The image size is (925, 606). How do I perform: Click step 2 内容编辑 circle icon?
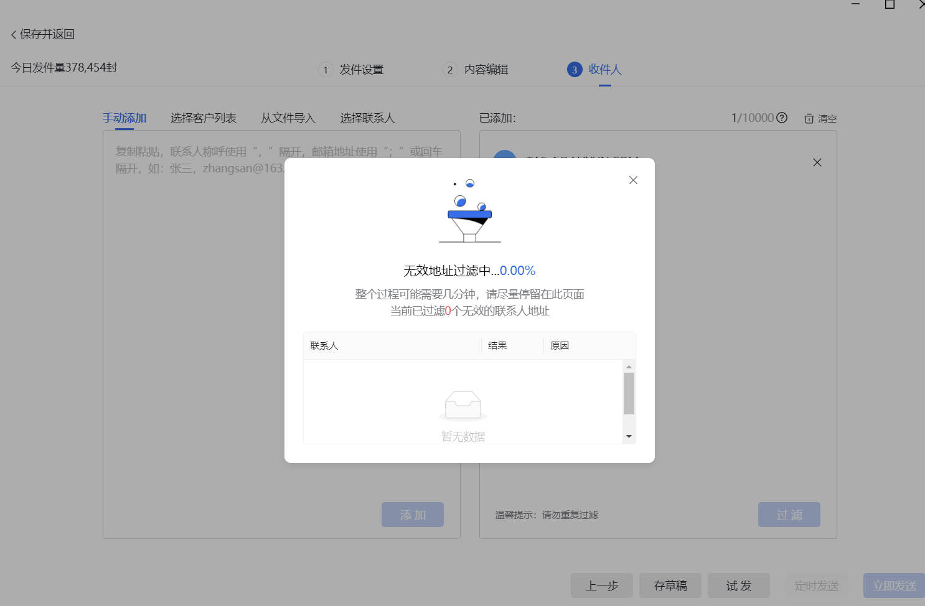point(450,70)
